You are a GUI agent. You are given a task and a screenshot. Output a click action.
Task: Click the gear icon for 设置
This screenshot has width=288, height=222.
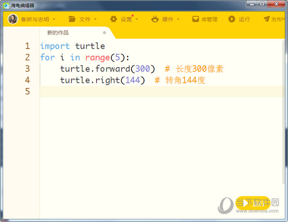point(113,19)
